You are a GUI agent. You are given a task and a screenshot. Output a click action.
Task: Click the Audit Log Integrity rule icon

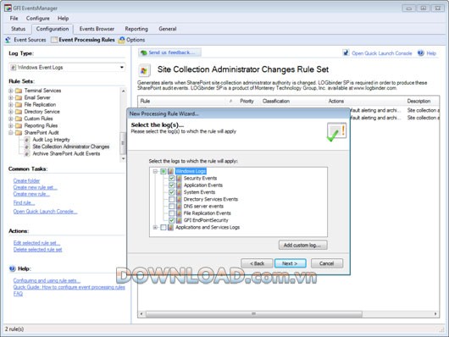(x=26, y=140)
